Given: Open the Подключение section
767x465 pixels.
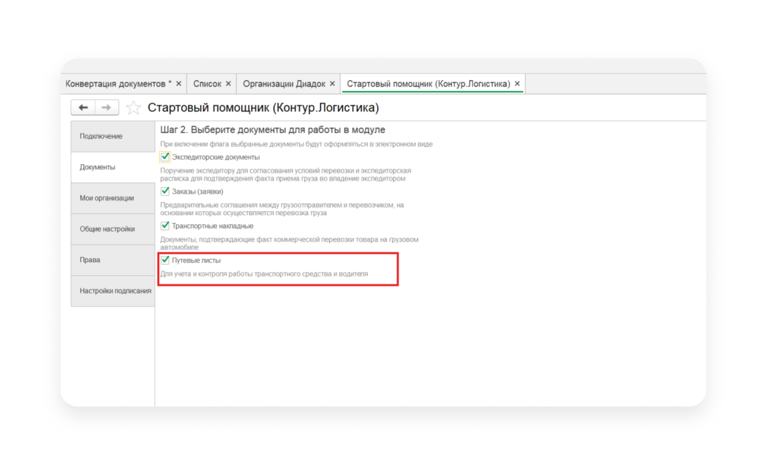Looking at the screenshot, I should (113, 136).
